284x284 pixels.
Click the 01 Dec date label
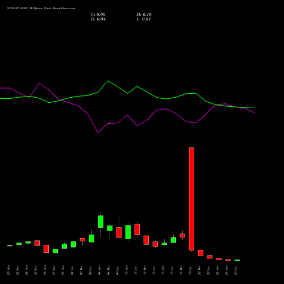(x=72, y=270)
